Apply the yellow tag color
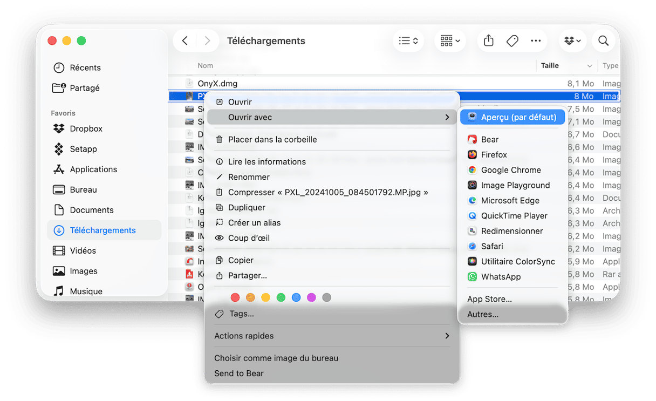The image size is (656, 401). [265, 297]
